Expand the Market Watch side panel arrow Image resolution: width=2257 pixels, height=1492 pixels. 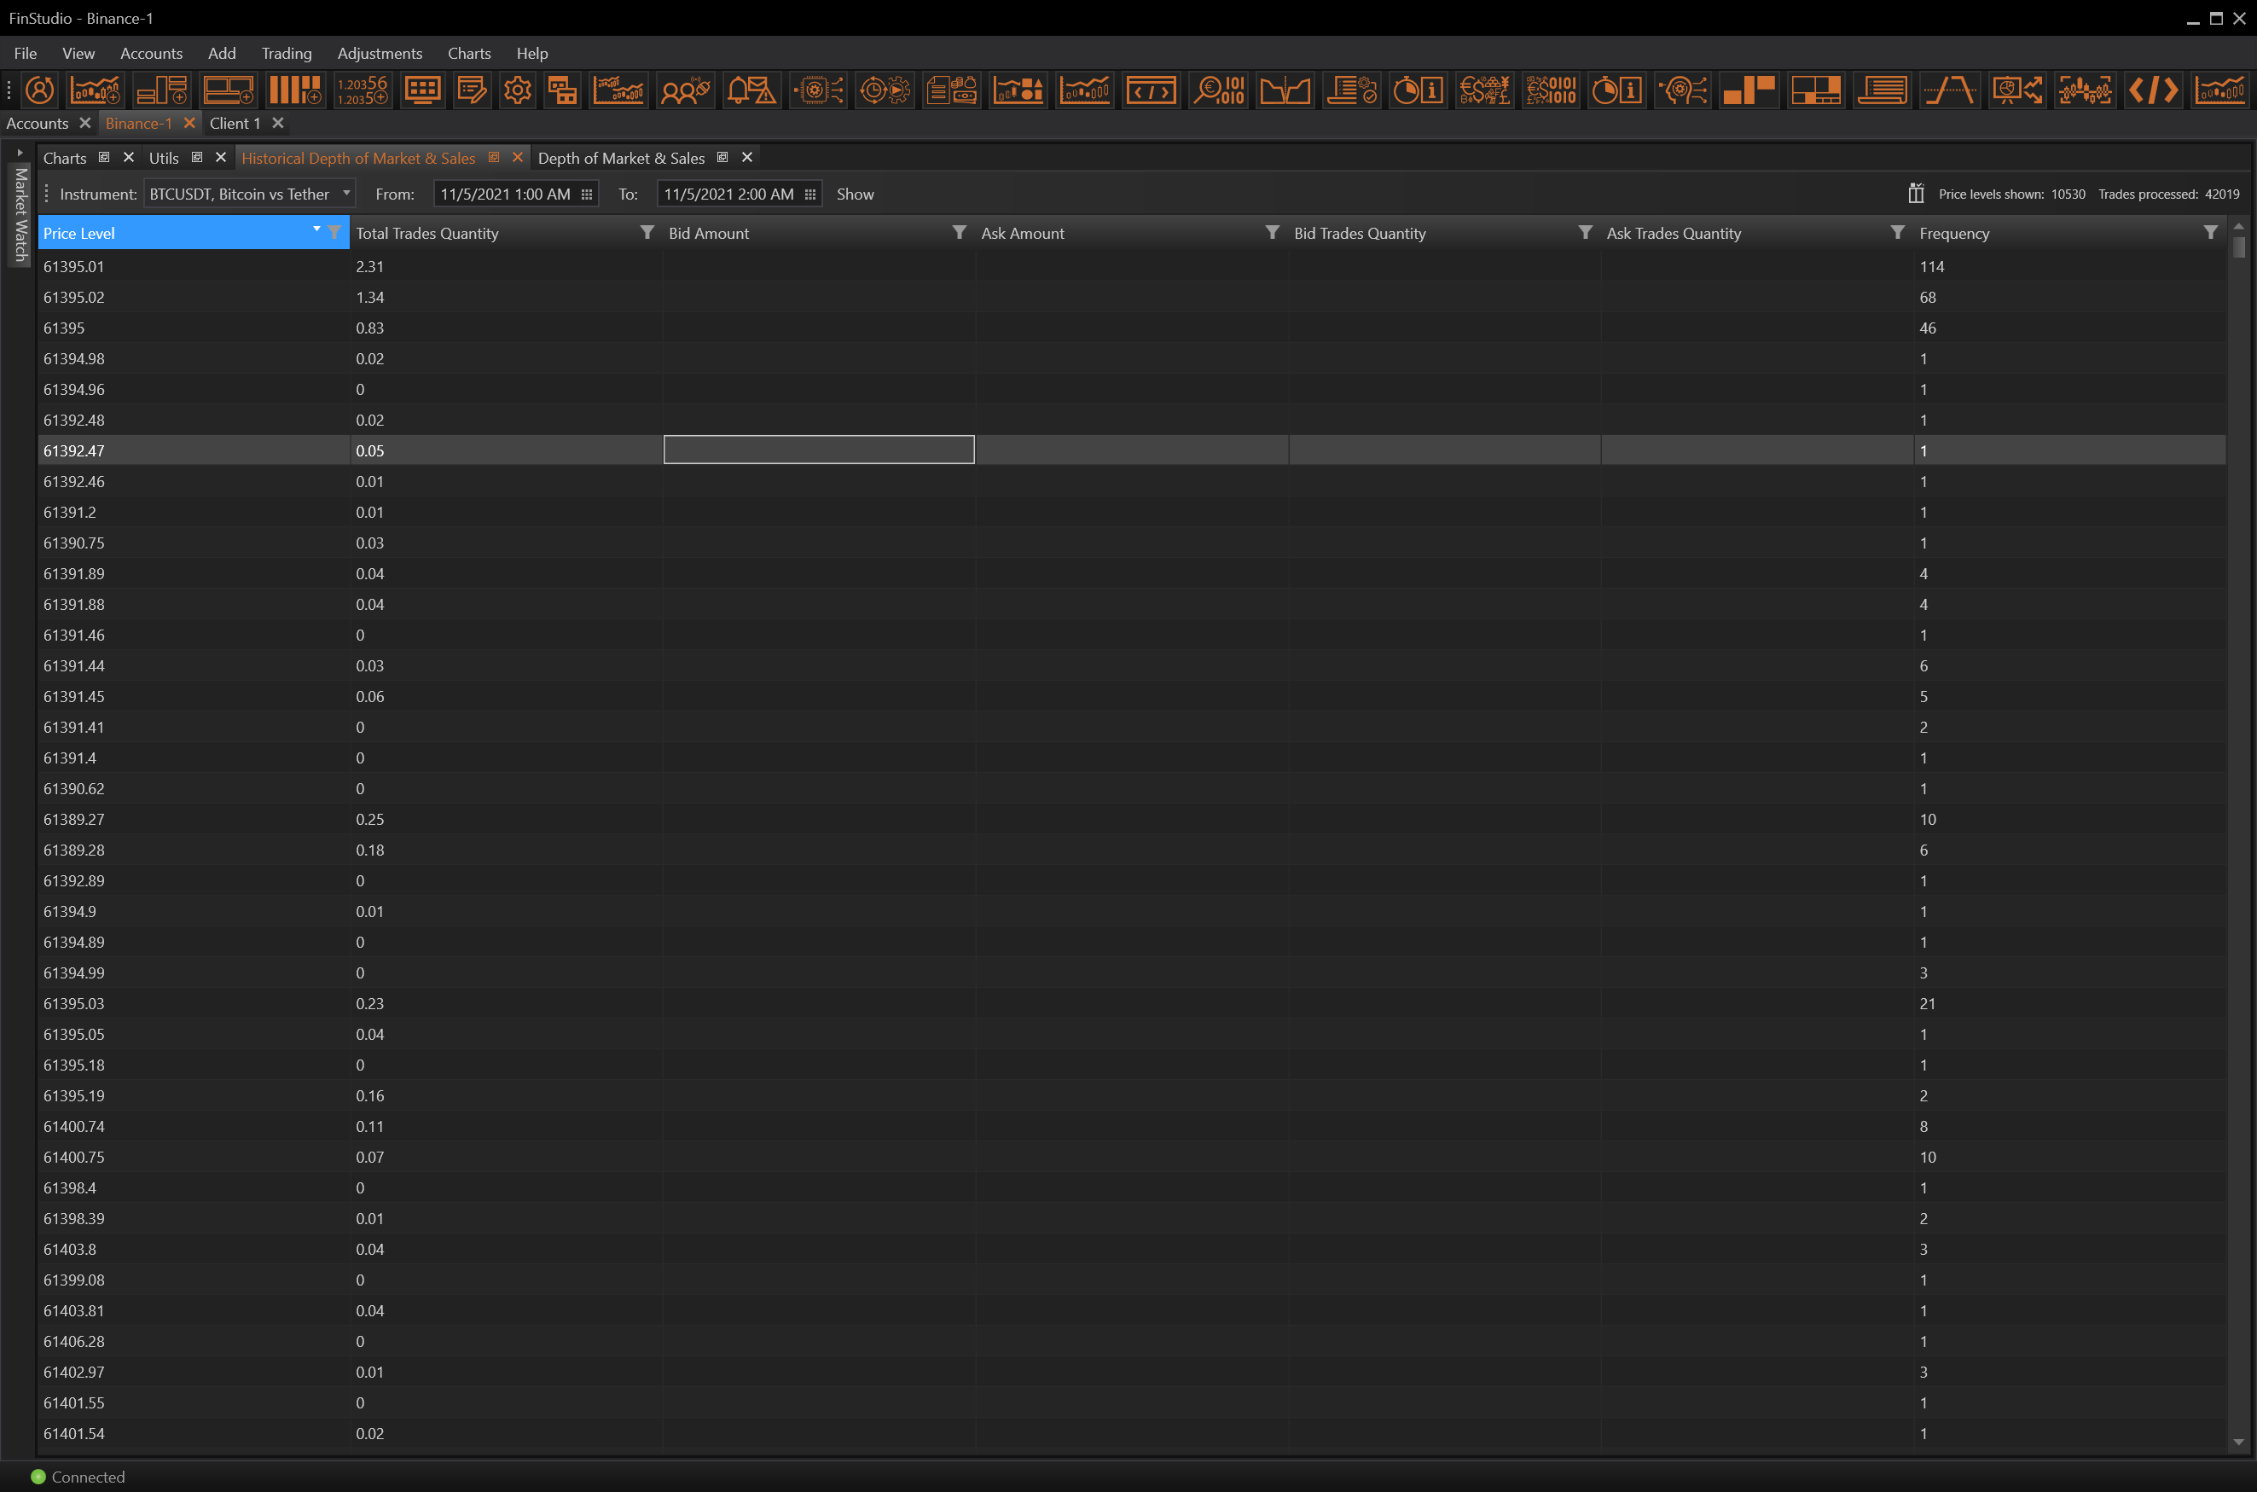pyautogui.click(x=19, y=152)
